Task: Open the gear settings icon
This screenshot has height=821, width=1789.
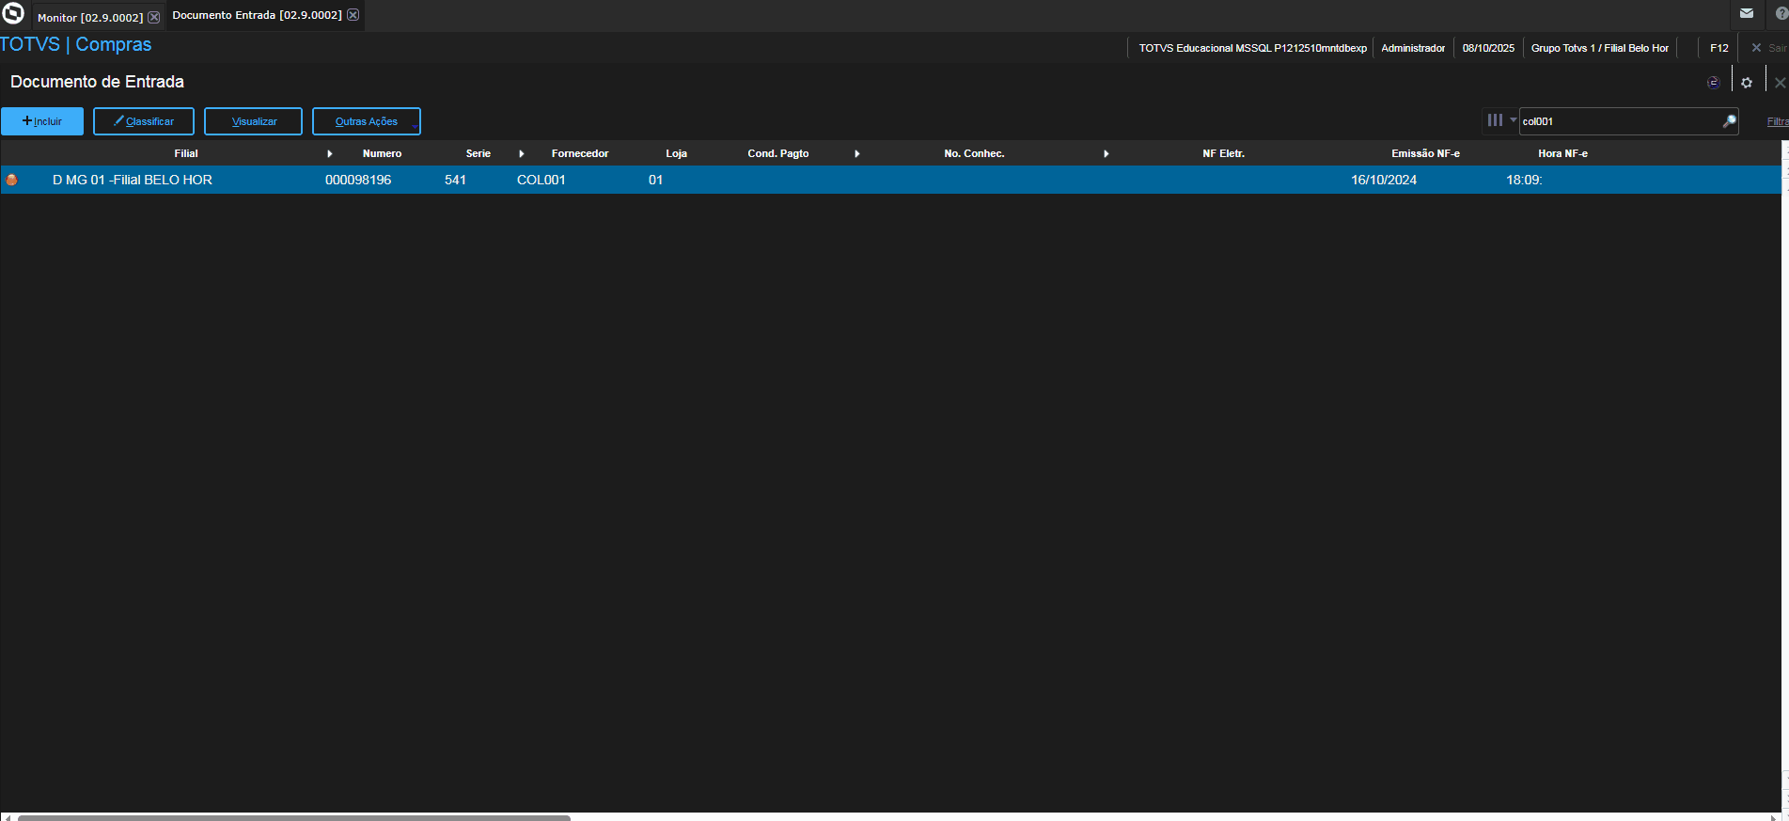Action: 1747,83
